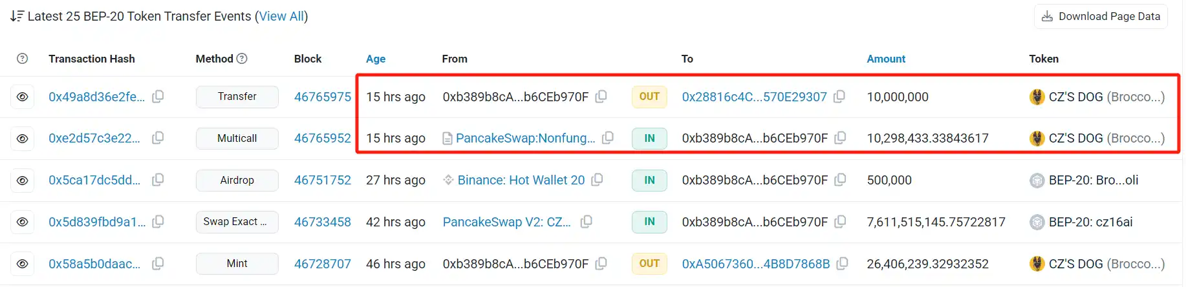The height and width of the screenshot is (287, 1186).
Task: Sort transfers by the Amount column
Action: point(886,59)
